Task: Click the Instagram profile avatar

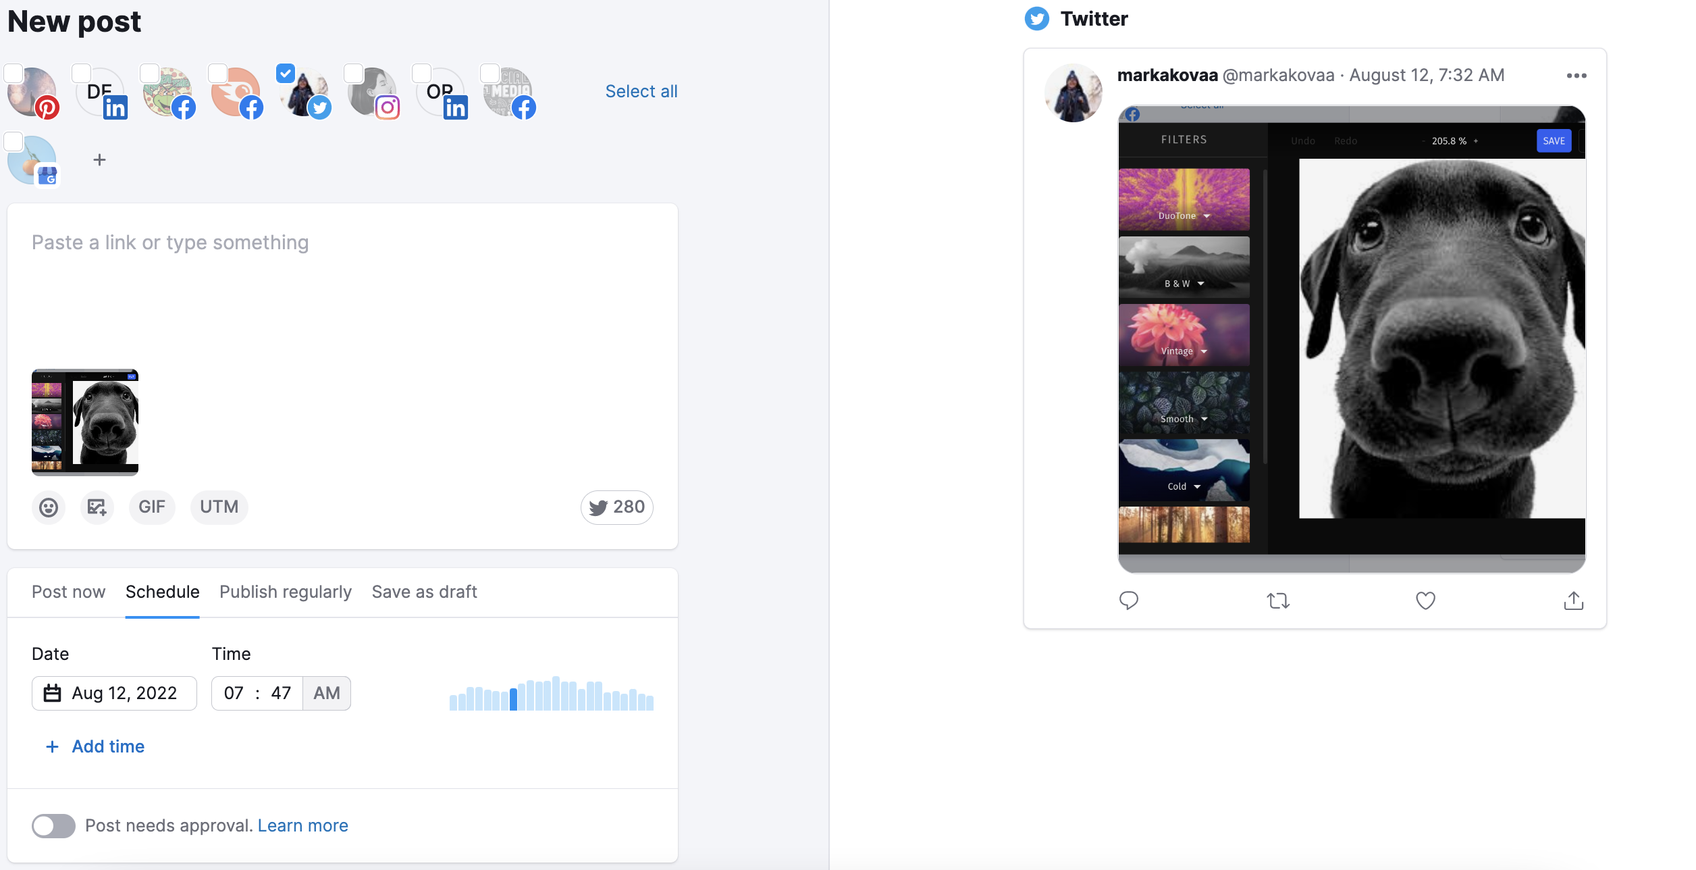Action: [373, 92]
